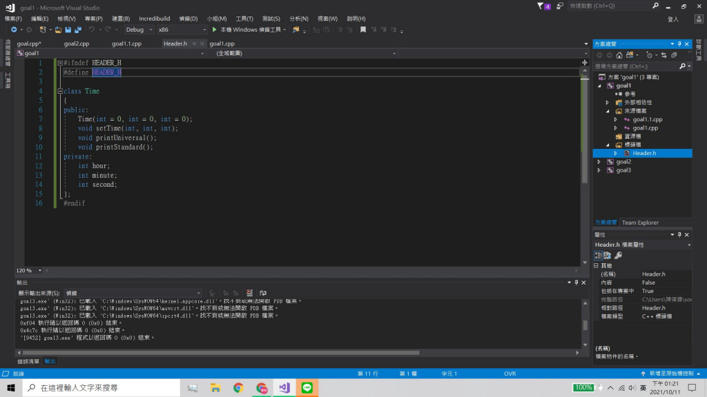Collapse the class Time code block

(x=60, y=92)
